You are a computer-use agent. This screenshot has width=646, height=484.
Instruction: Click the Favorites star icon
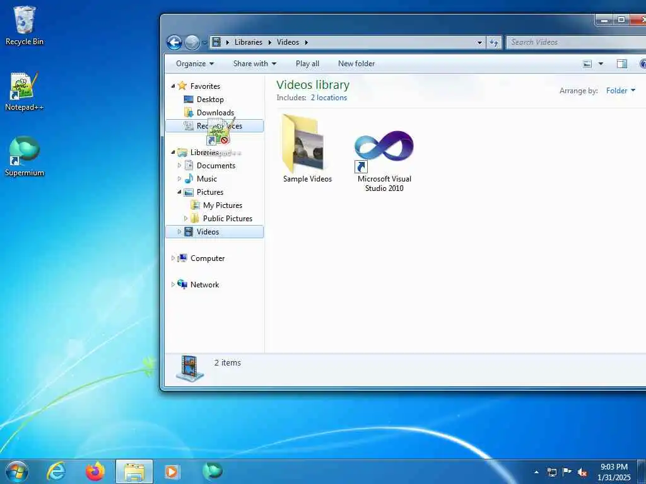coord(182,86)
